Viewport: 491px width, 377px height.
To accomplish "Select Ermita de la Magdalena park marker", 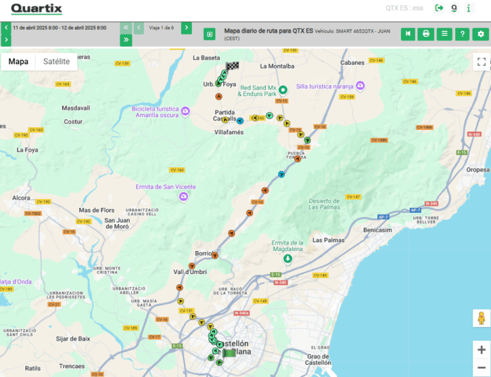I will [288, 259].
